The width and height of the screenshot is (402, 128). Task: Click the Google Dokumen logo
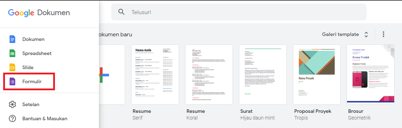[39, 13]
